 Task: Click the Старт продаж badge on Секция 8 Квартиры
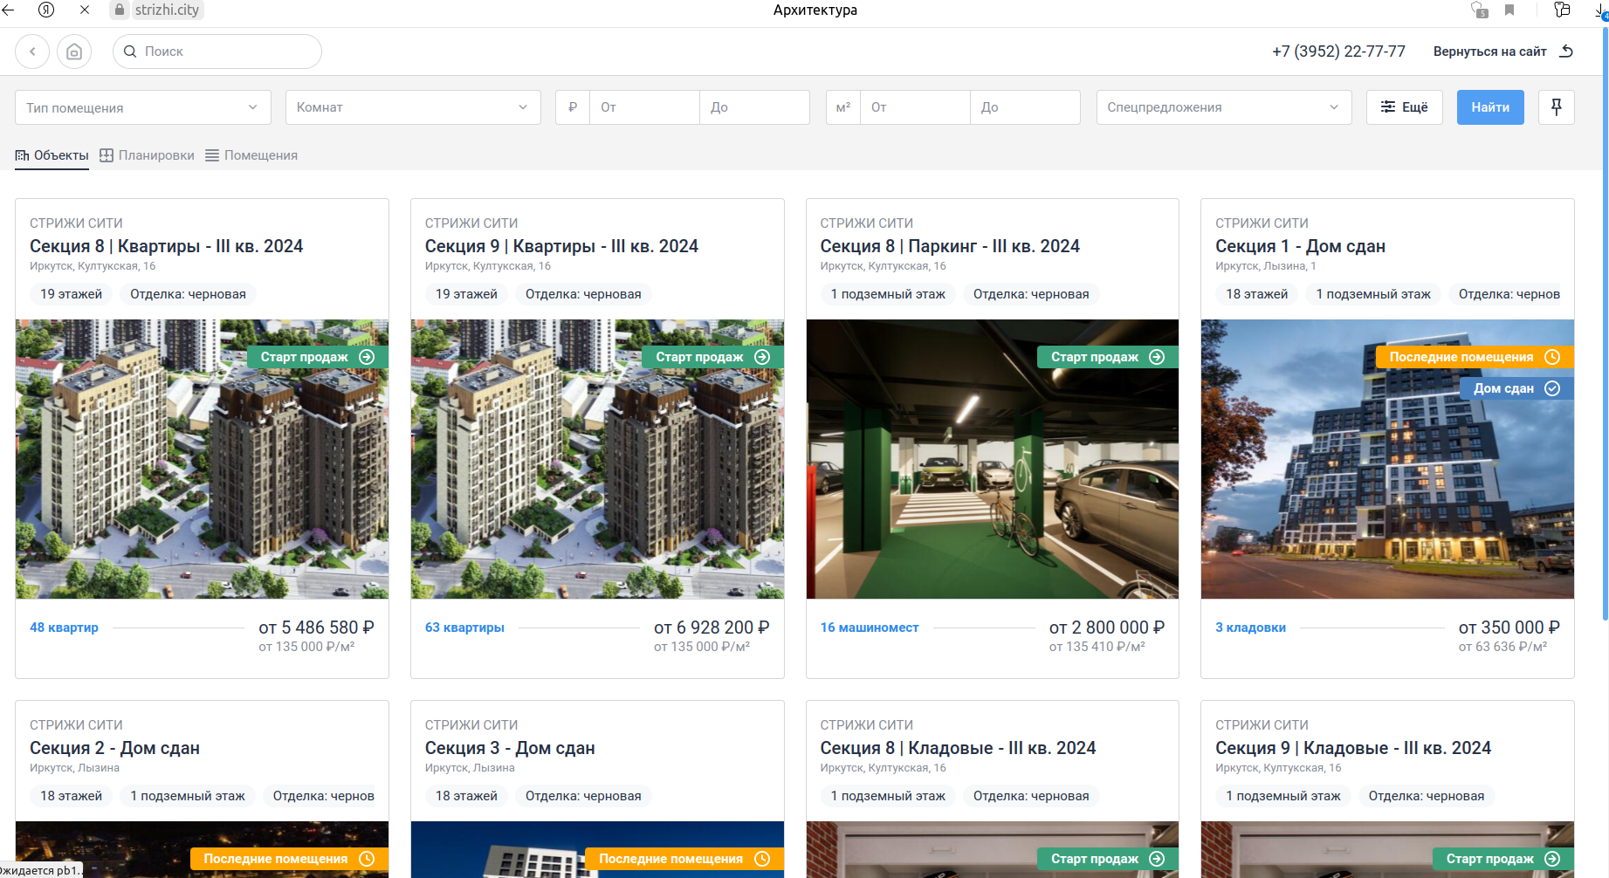[318, 357]
